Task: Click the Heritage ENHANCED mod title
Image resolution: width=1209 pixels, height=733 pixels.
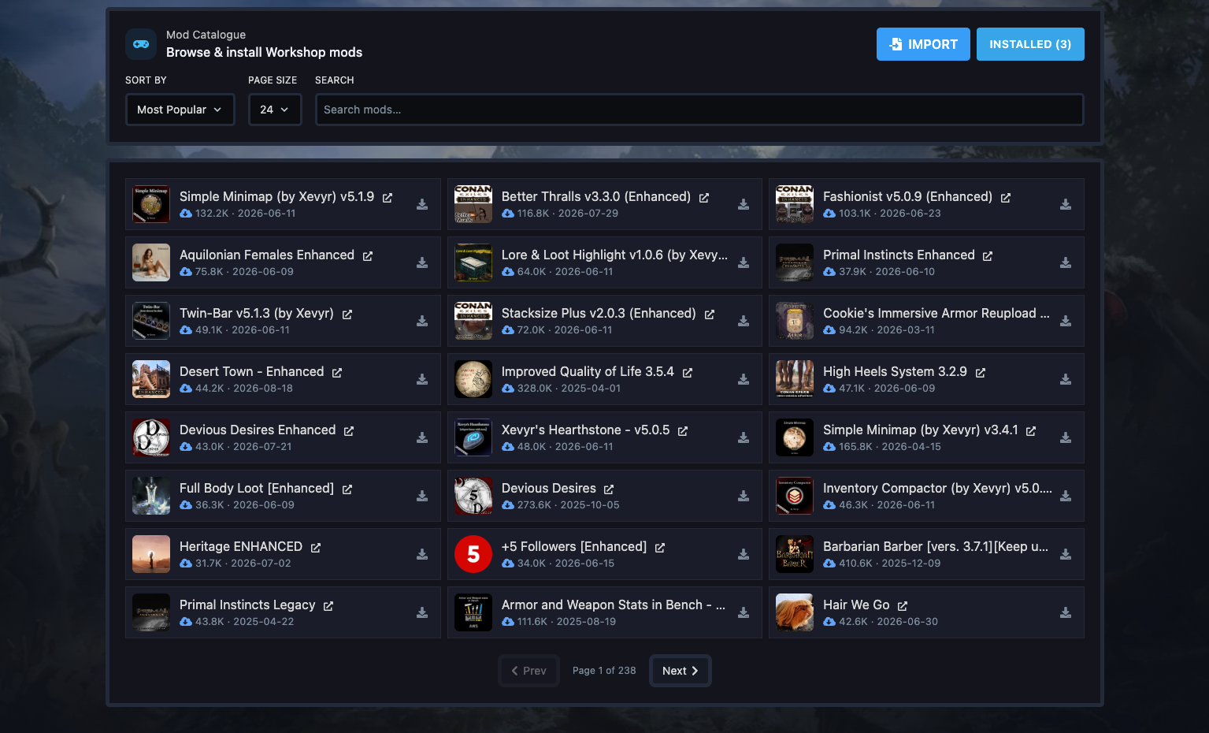Action: click(x=241, y=546)
